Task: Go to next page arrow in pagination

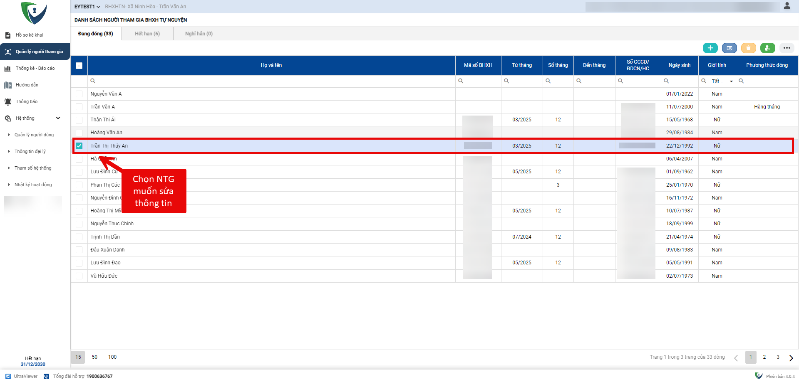Action: click(791, 358)
